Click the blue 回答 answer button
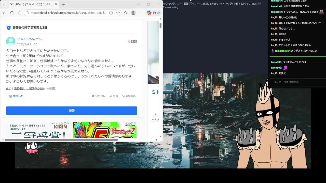Image resolution: width=326 pixels, height=183 pixels. coord(72,111)
